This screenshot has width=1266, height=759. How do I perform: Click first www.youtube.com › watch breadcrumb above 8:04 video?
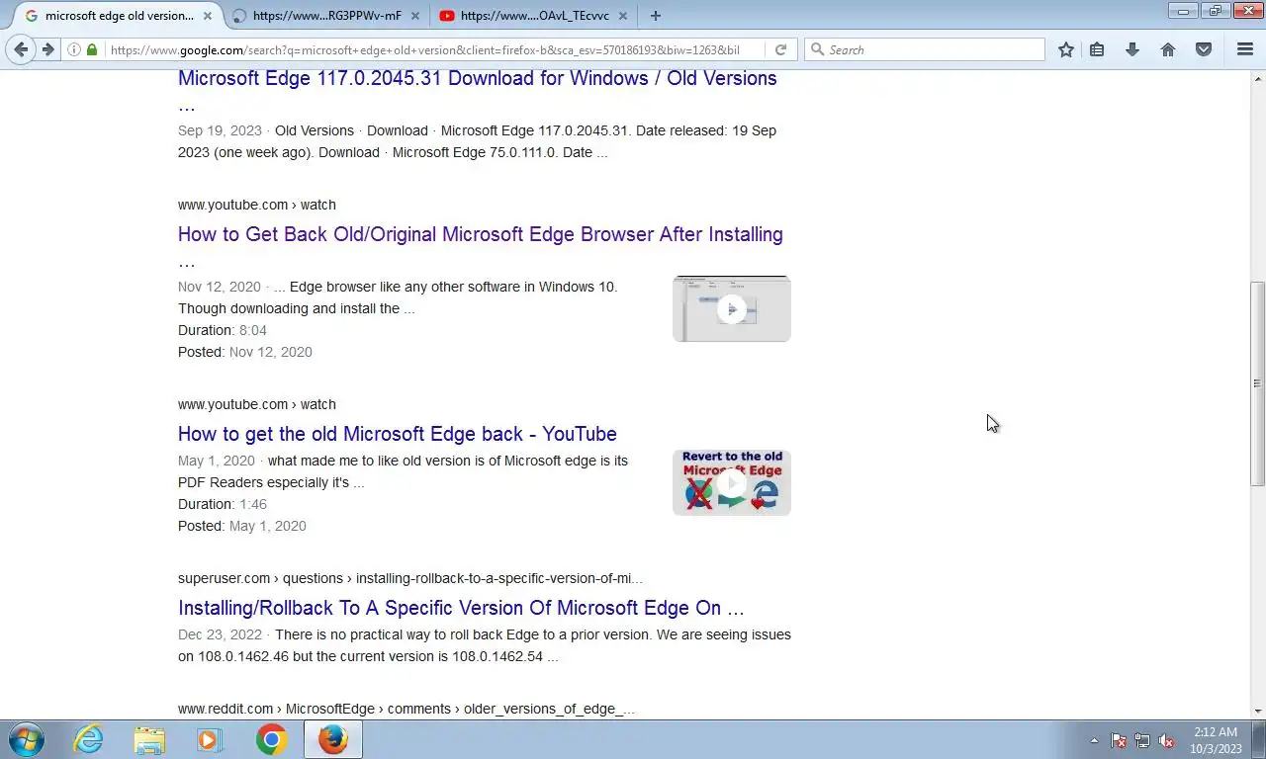pyautogui.click(x=257, y=205)
